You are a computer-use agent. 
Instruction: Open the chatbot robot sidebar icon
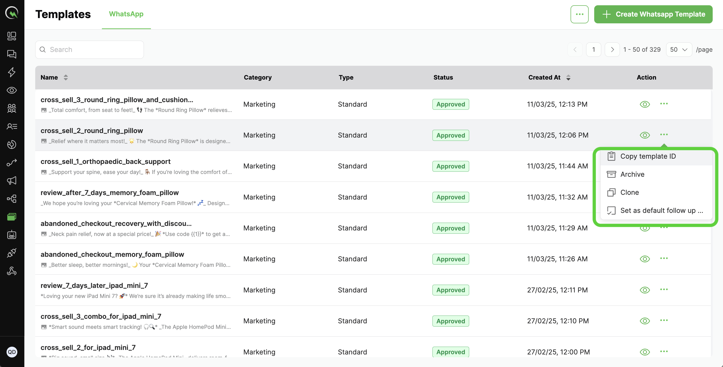coord(12,235)
